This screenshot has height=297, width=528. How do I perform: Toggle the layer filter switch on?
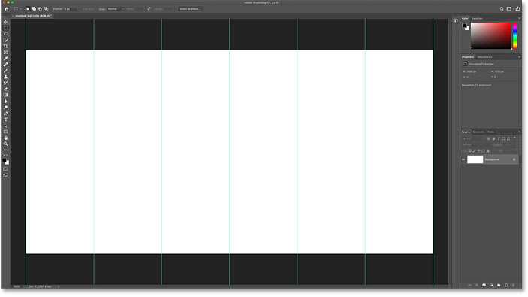pos(514,138)
